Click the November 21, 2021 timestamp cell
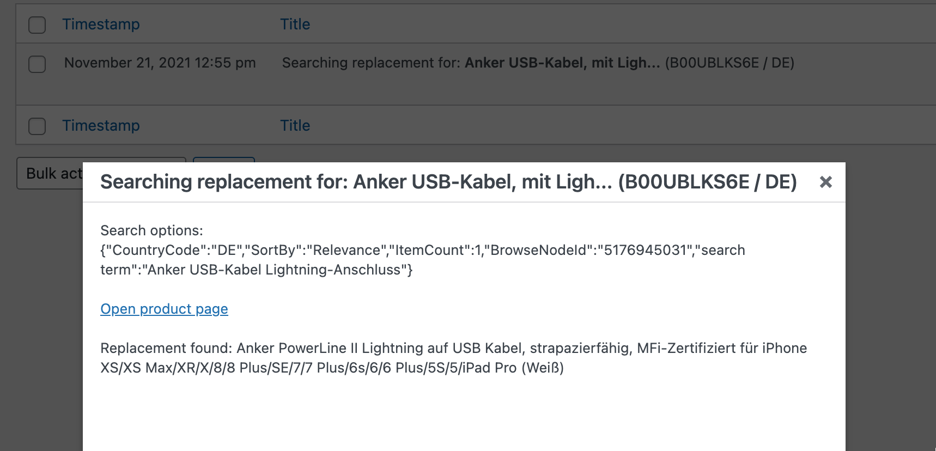Image resolution: width=936 pixels, height=451 pixels. tap(160, 63)
